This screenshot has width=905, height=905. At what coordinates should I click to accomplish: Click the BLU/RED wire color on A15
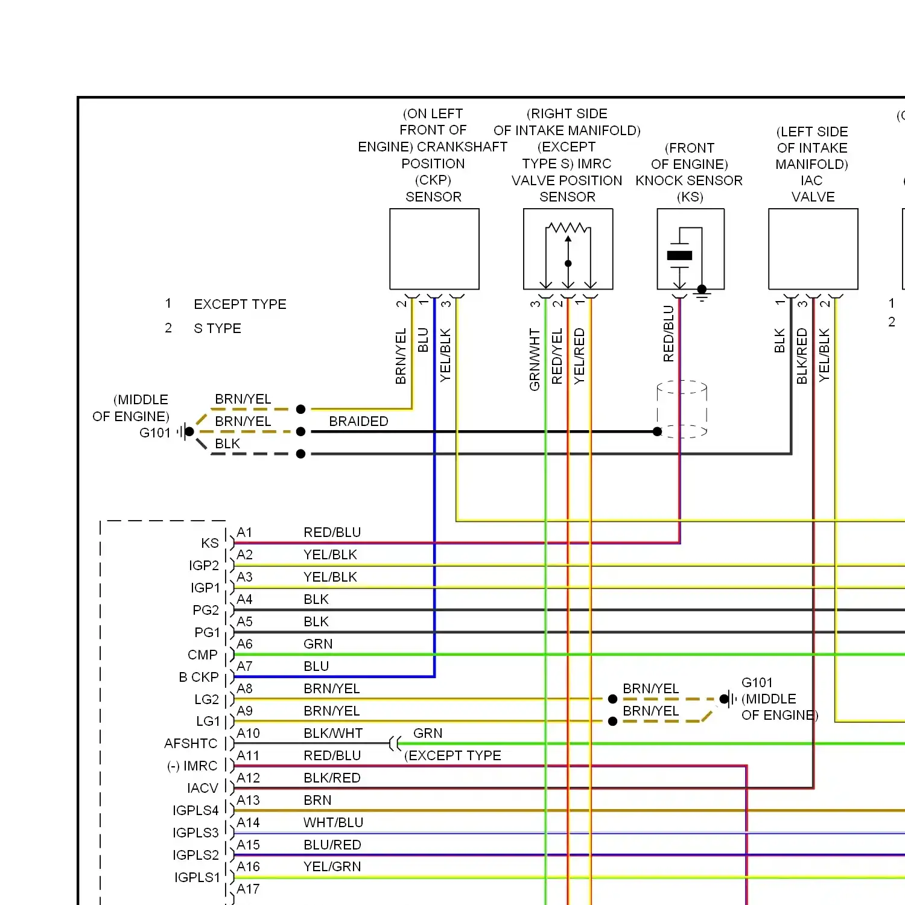click(332, 845)
